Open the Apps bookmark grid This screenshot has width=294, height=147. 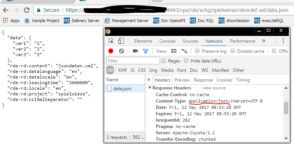11,21
